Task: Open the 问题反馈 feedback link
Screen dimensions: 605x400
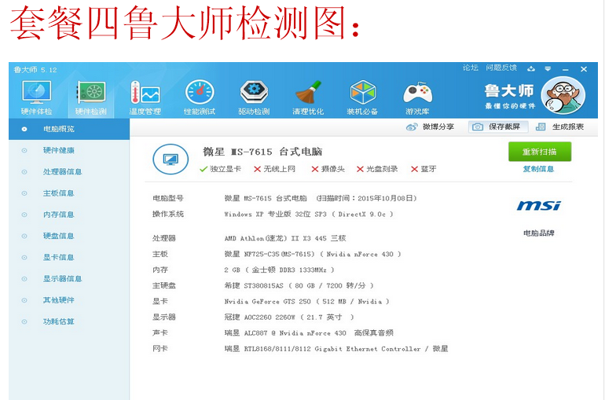Action: [x=501, y=68]
